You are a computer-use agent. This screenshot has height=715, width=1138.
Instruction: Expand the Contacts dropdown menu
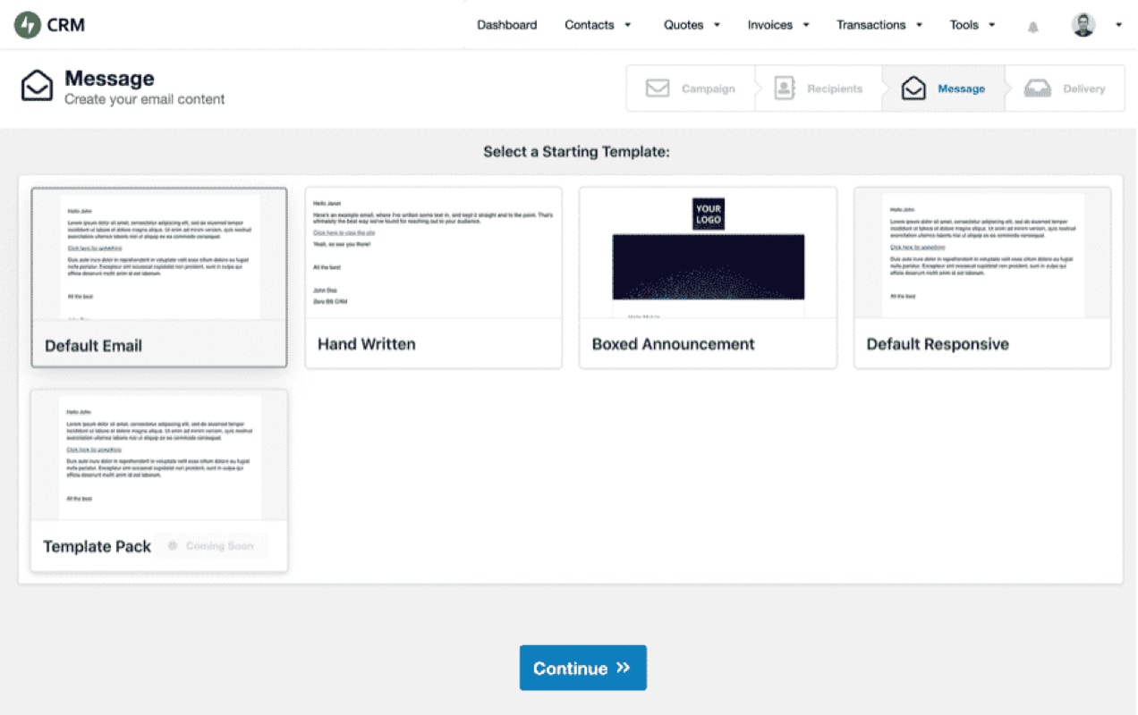(598, 25)
